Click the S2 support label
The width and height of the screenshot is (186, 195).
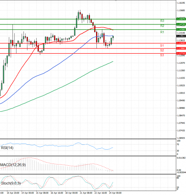(162, 50)
